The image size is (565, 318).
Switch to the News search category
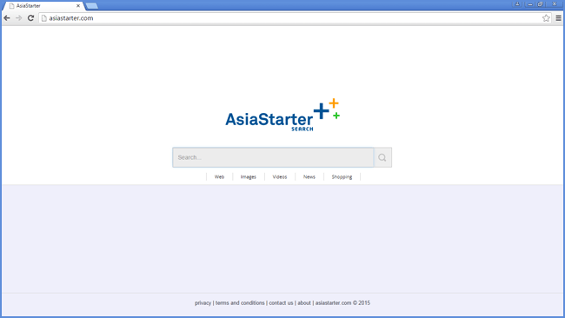309,177
